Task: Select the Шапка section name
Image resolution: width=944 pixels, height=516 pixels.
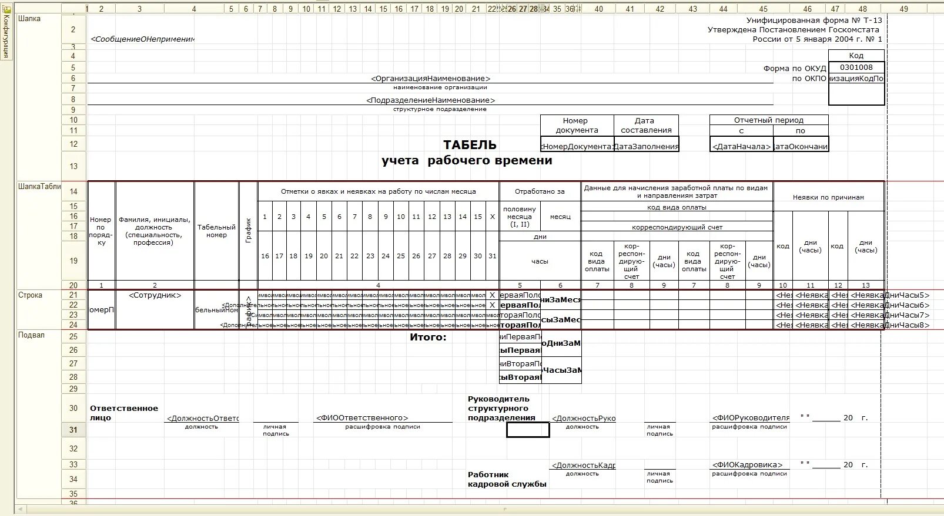Action: pos(29,19)
